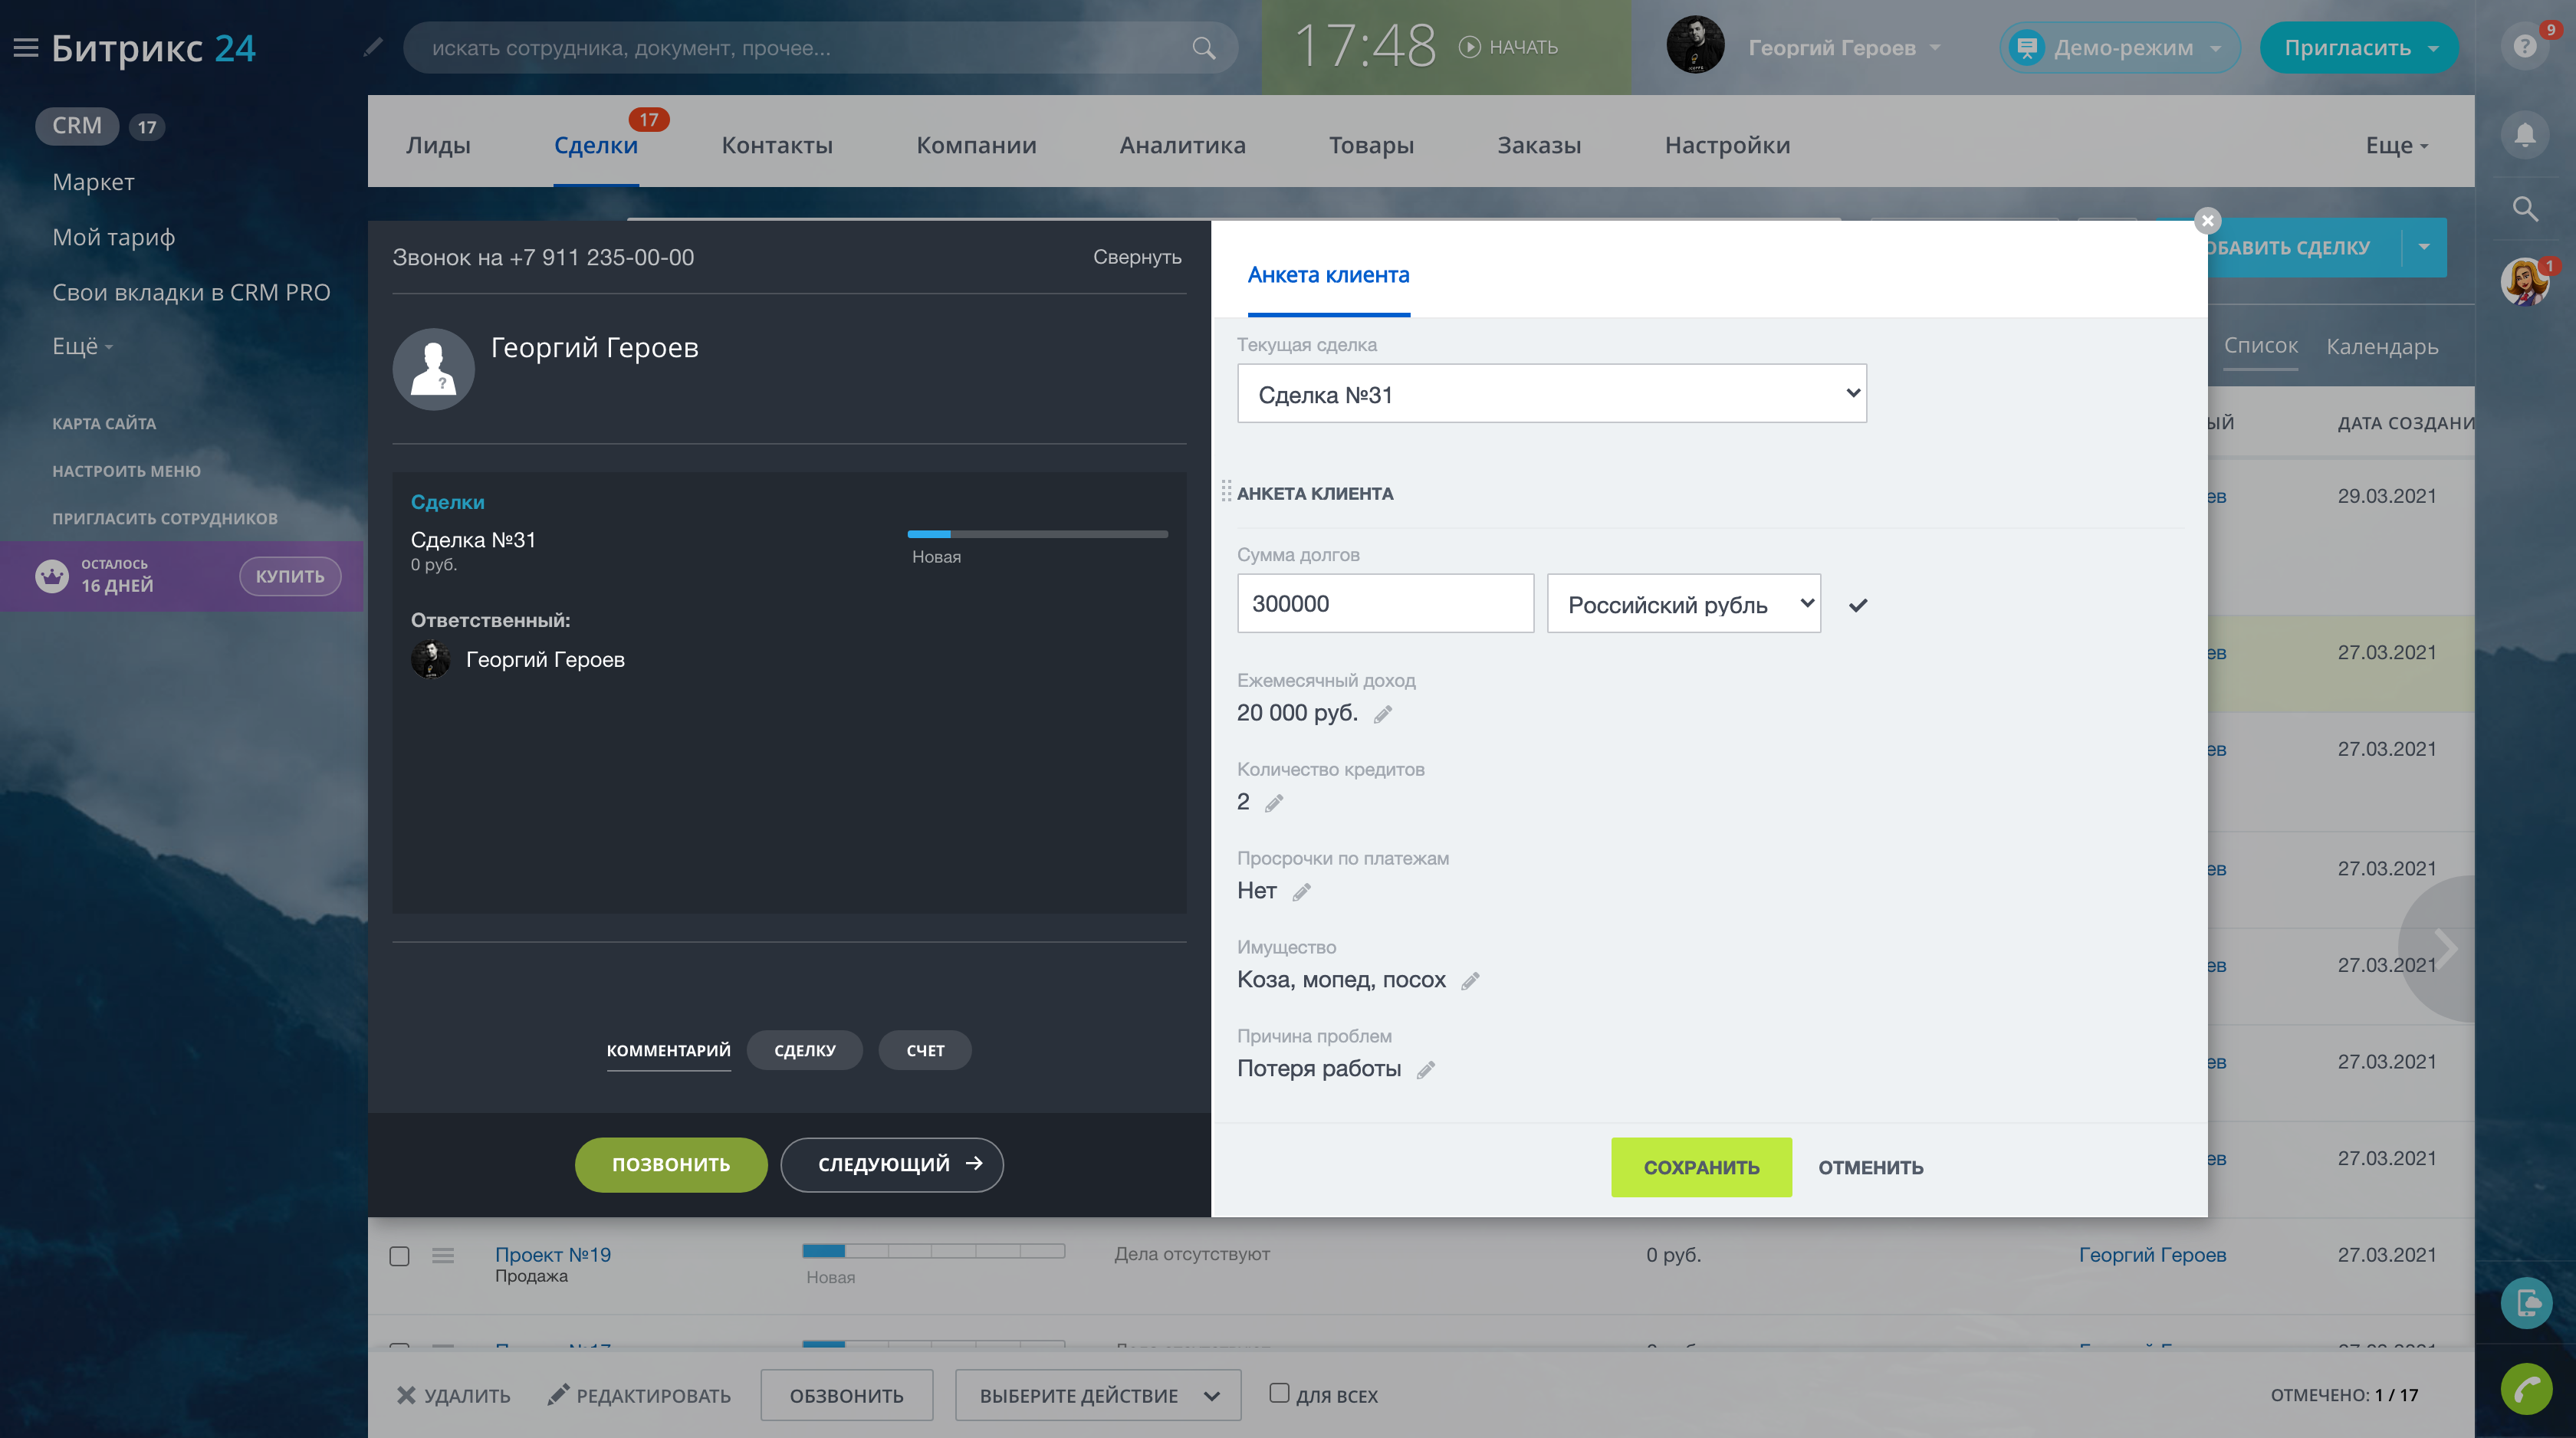Edit the problem reason Потеря работы

pos(1426,1069)
